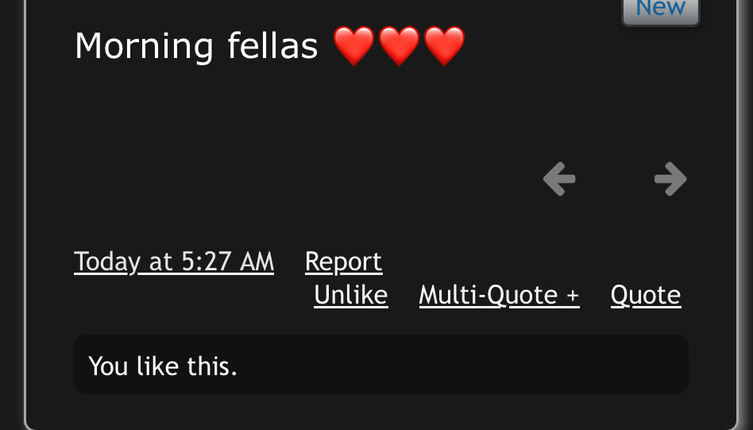Select the gray back arrow icon

559,179
